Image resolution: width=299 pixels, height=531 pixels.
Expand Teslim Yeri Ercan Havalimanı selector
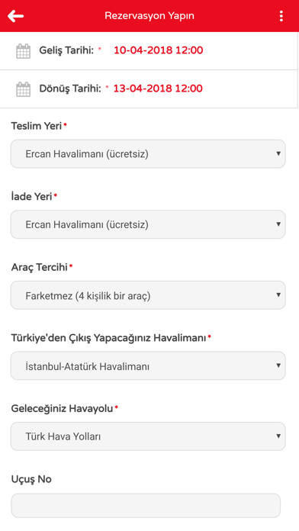[x=148, y=154]
